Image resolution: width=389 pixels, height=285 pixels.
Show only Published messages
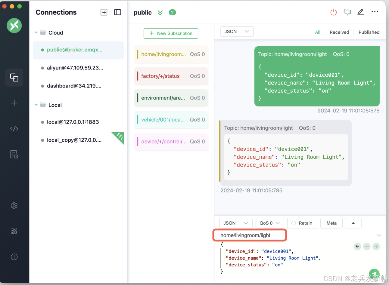[x=369, y=32]
